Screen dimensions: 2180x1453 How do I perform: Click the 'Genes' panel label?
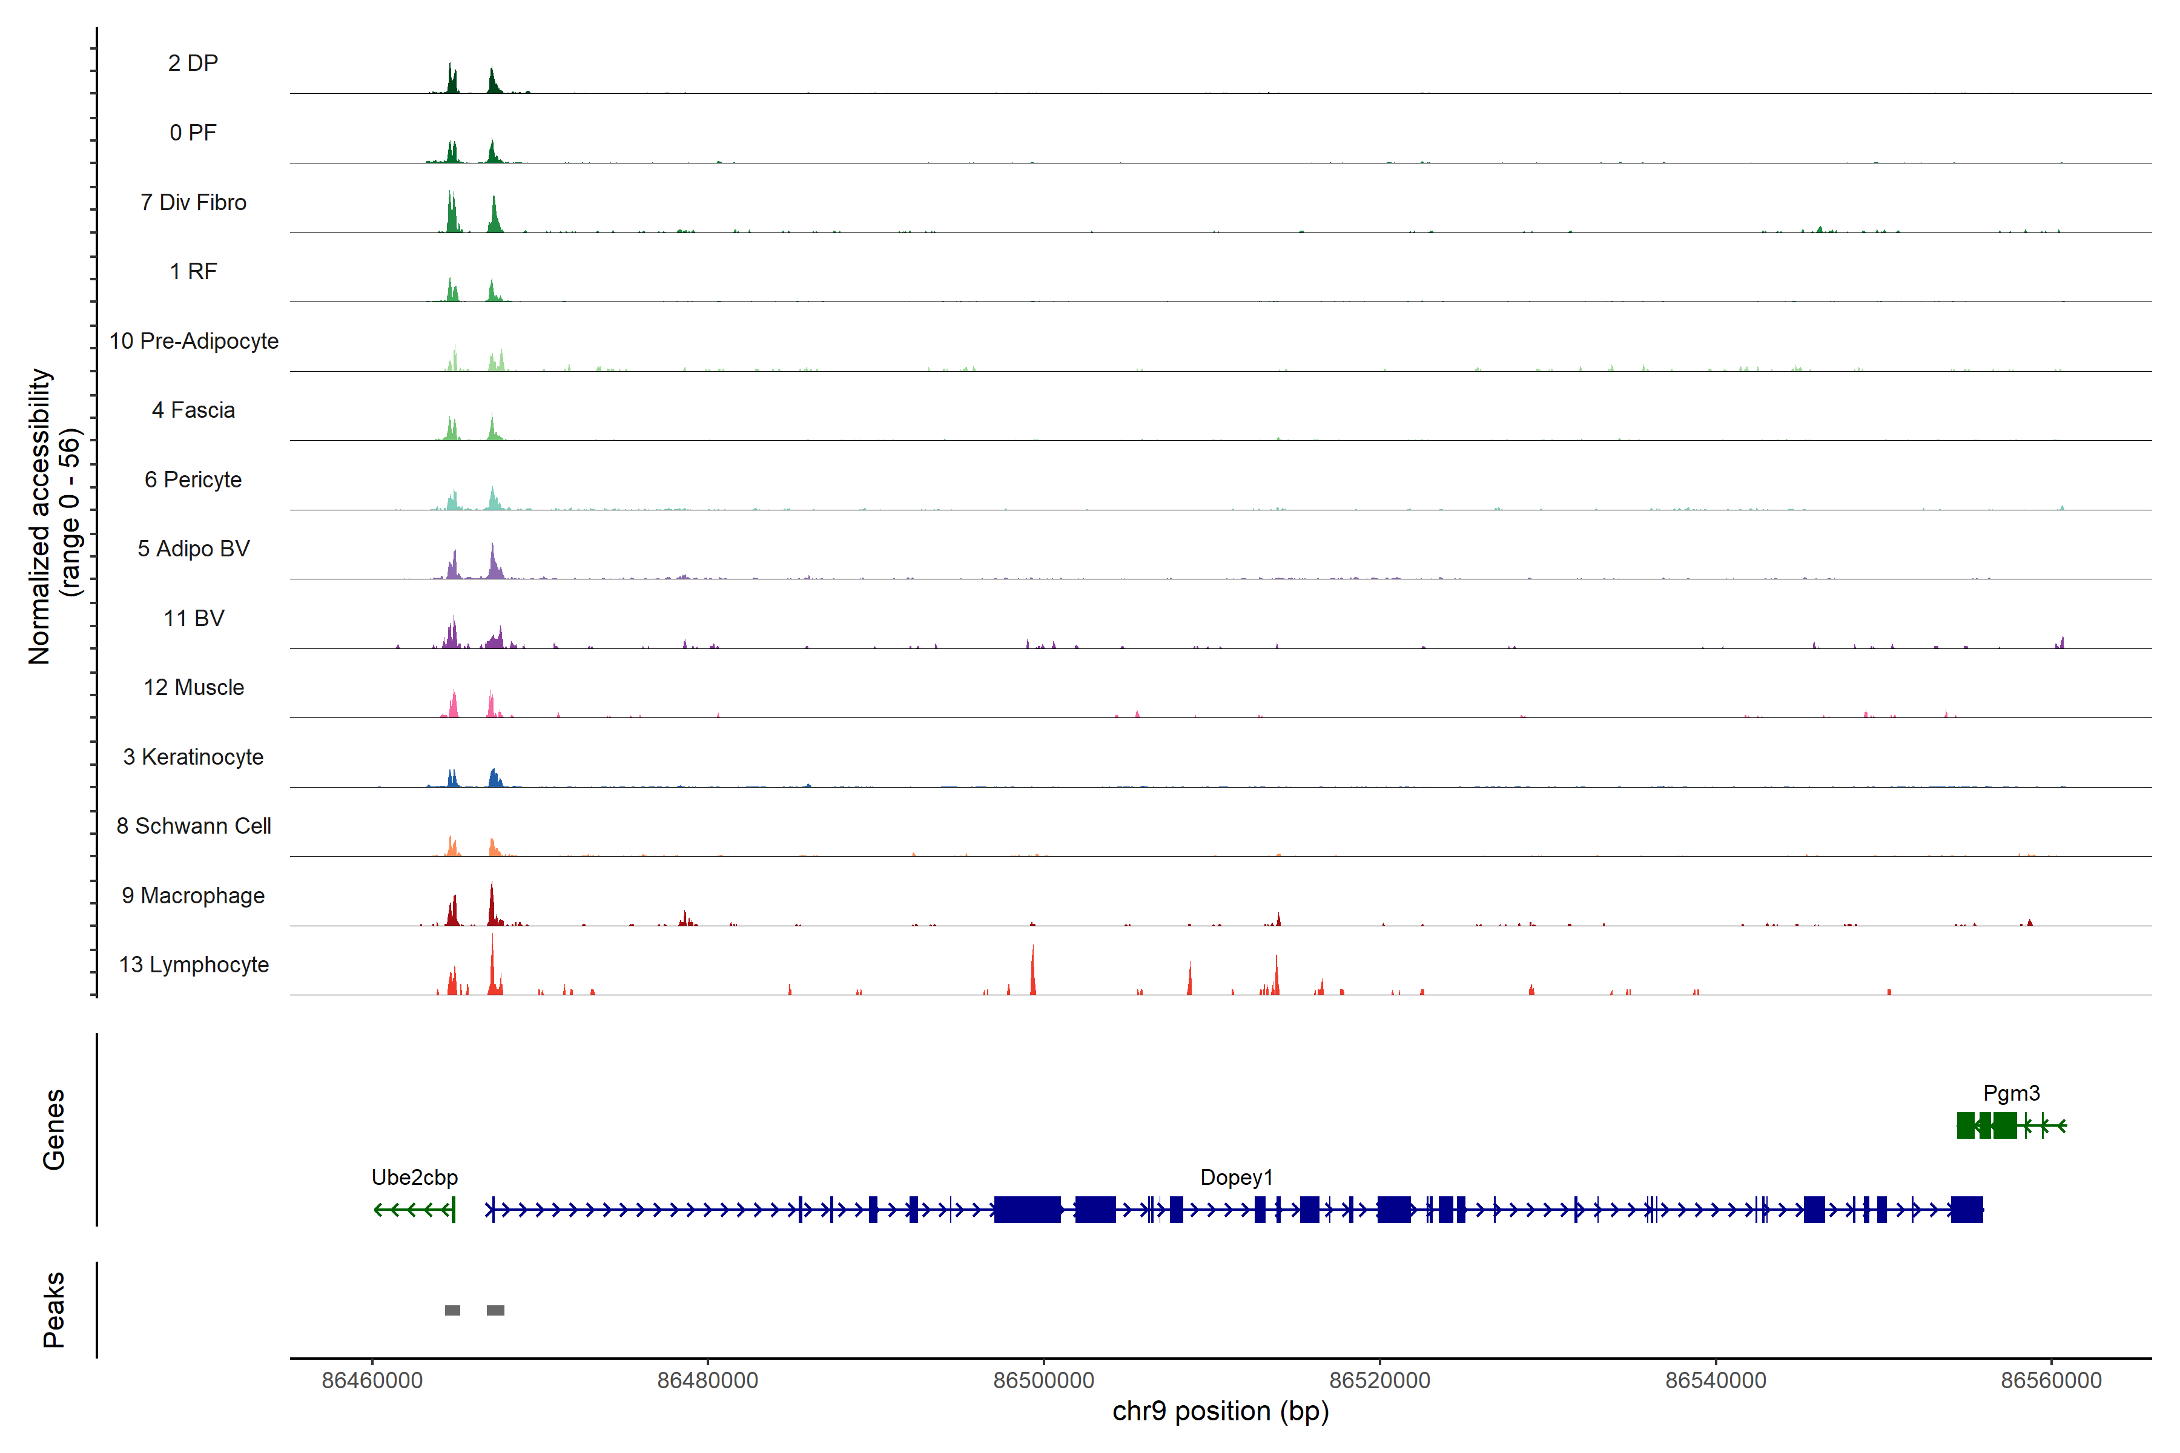tap(54, 1130)
